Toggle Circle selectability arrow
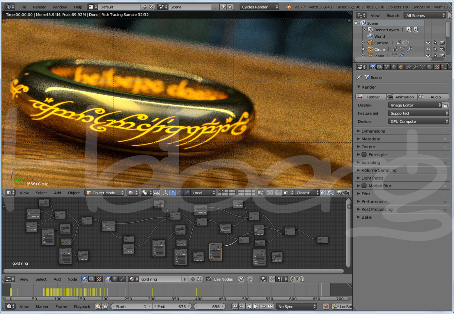The image size is (454, 314). 435,49
